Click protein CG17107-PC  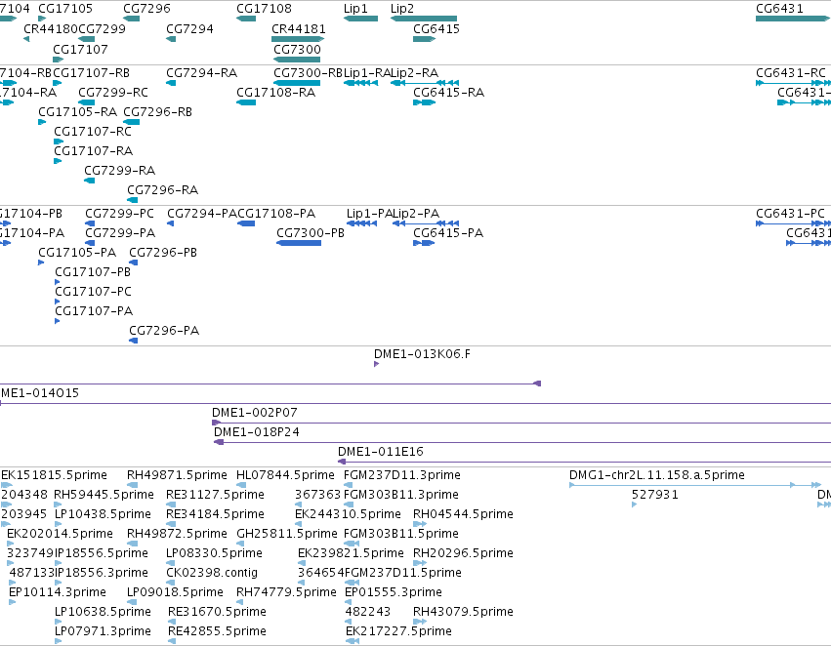(94, 292)
